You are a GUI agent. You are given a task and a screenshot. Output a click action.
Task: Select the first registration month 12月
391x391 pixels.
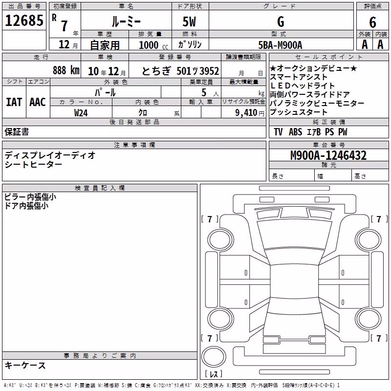pyautogui.click(x=68, y=44)
